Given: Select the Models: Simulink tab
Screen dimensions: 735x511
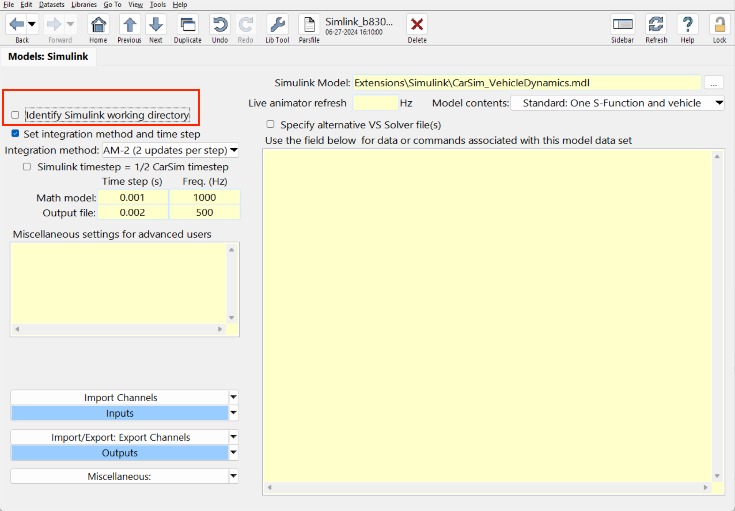Looking at the screenshot, I should (48, 56).
